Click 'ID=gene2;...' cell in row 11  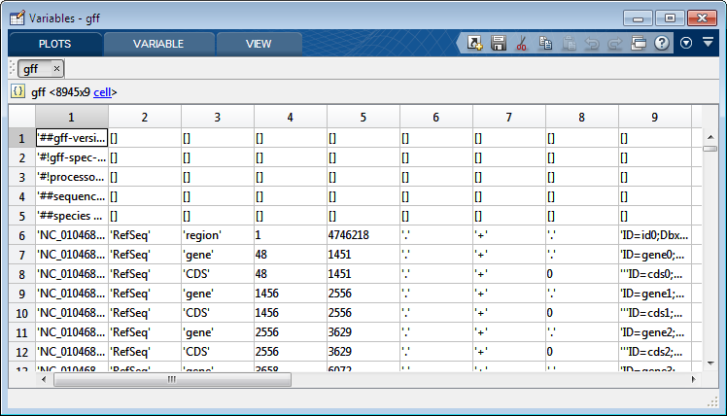pyautogui.click(x=655, y=333)
